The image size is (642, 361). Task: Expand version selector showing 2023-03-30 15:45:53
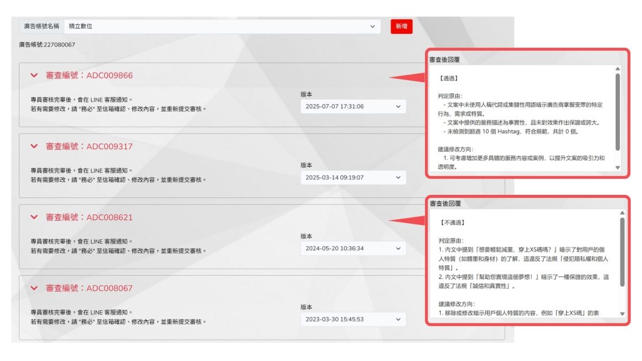tap(353, 319)
